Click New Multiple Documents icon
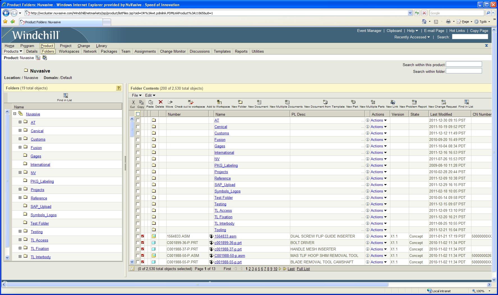Viewport: 498px width, 295px height. [x=287, y=102]
